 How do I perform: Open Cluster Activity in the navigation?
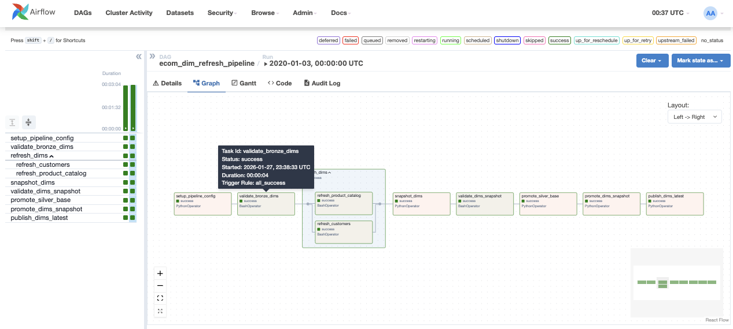click(129, 13)
